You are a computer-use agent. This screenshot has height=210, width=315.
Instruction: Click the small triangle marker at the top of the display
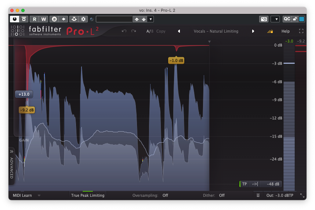pyautogui.click(x=209, y=42)
